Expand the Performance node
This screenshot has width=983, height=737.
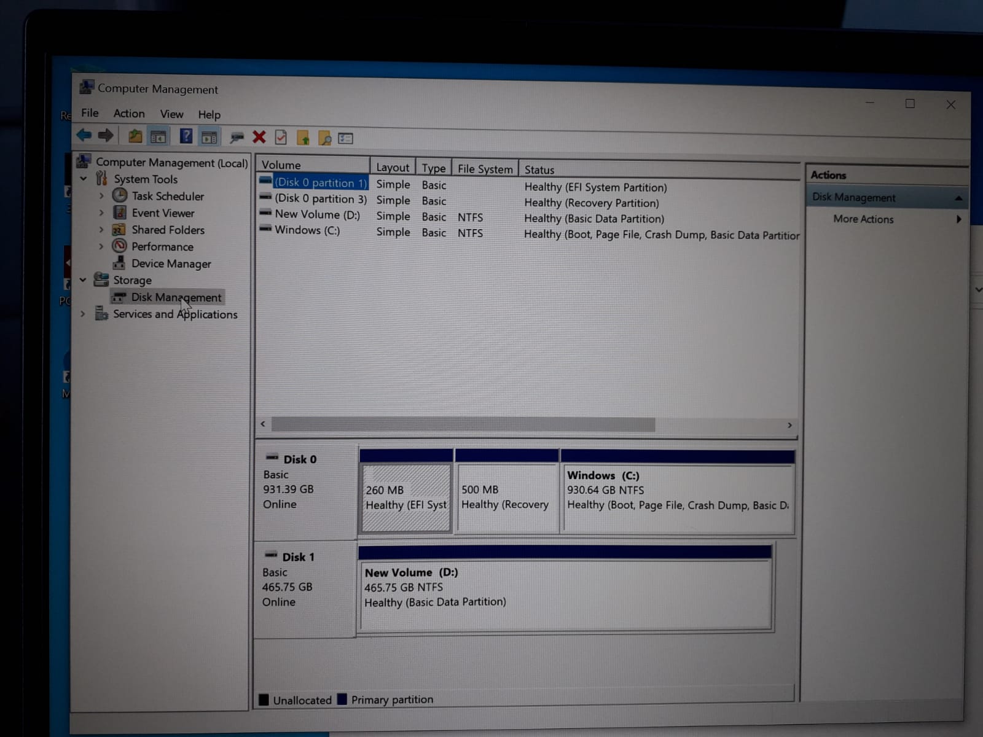tap(101, 246)
